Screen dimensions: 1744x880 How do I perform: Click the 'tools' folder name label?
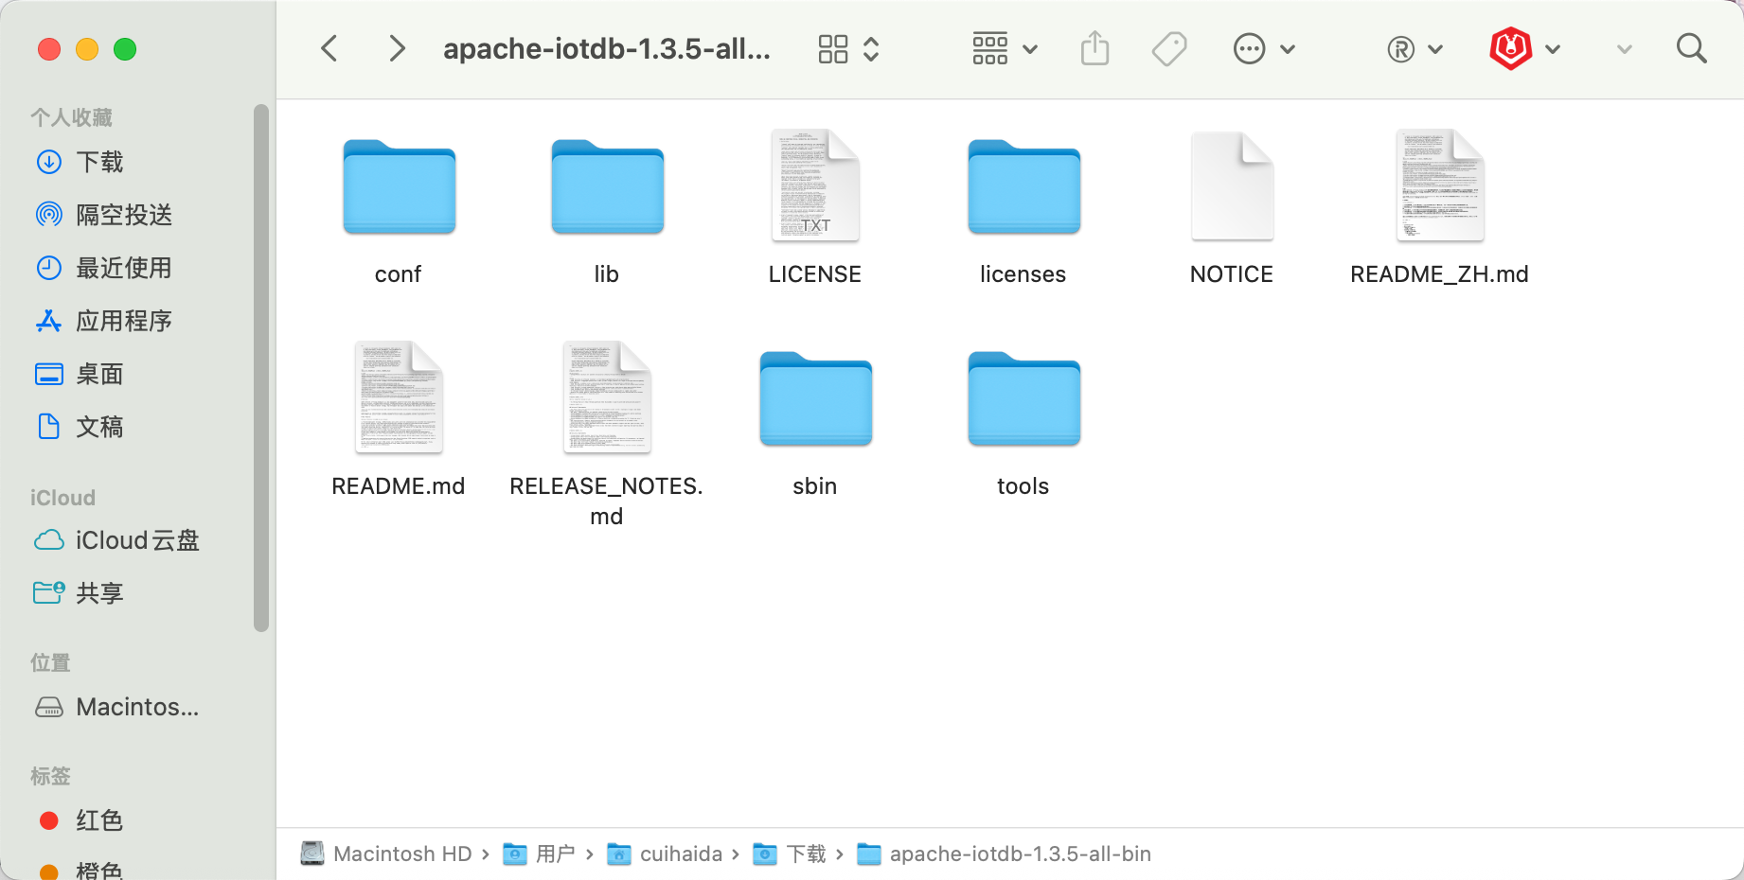1023,486
